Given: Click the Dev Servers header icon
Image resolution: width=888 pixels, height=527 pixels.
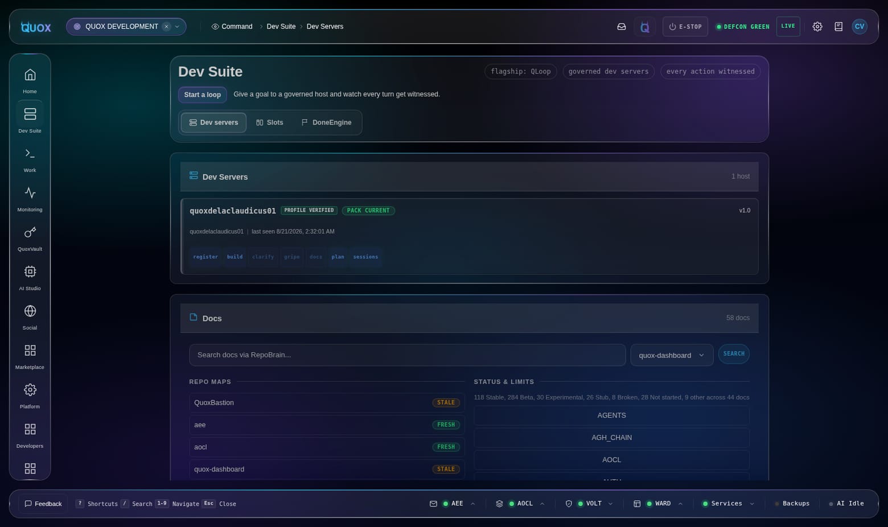Looking at the screenshot, I should pyautogui.click(x=194, y=176).
